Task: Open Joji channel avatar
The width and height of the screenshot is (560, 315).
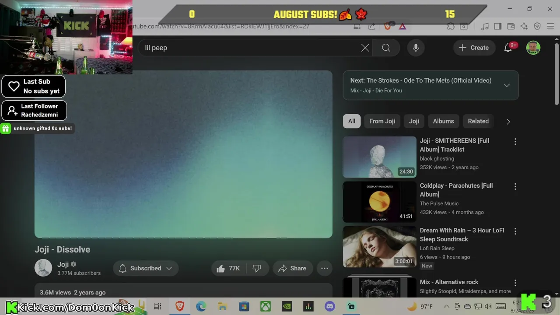Action: 43,268
